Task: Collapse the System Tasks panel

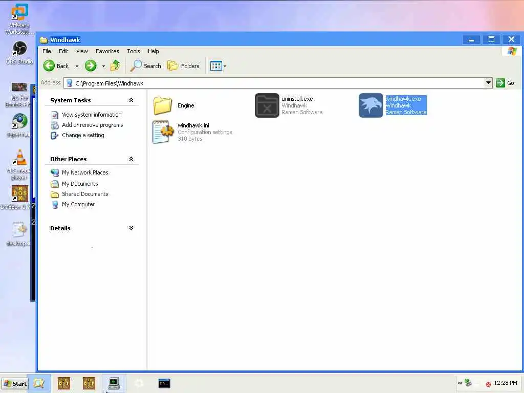Action: tap(131, 100)
